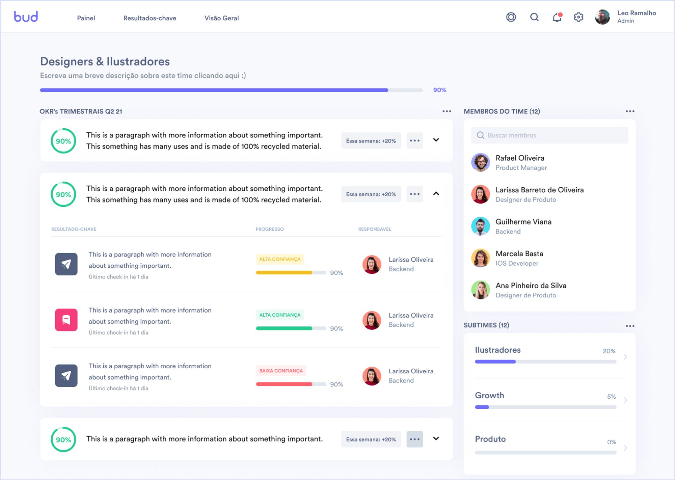Open notifications bell icon
Viewport: 675px width, 480px height.
click(x=557, y=17)
